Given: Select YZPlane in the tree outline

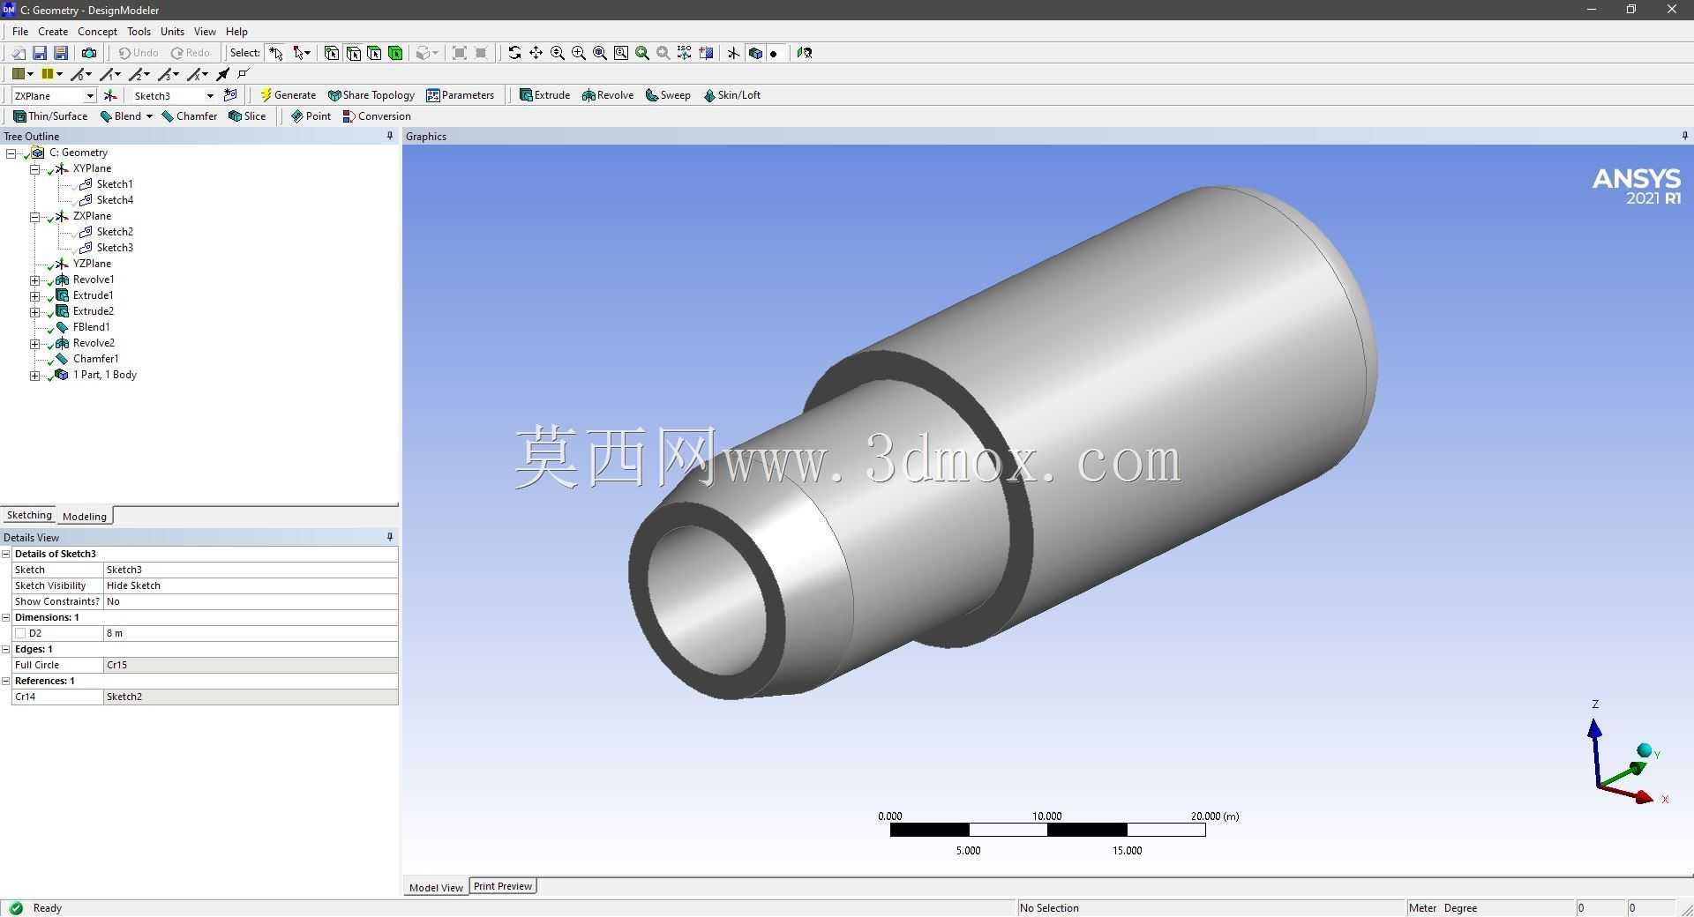Looking at the screenshot, I should (x=92, y=264).
